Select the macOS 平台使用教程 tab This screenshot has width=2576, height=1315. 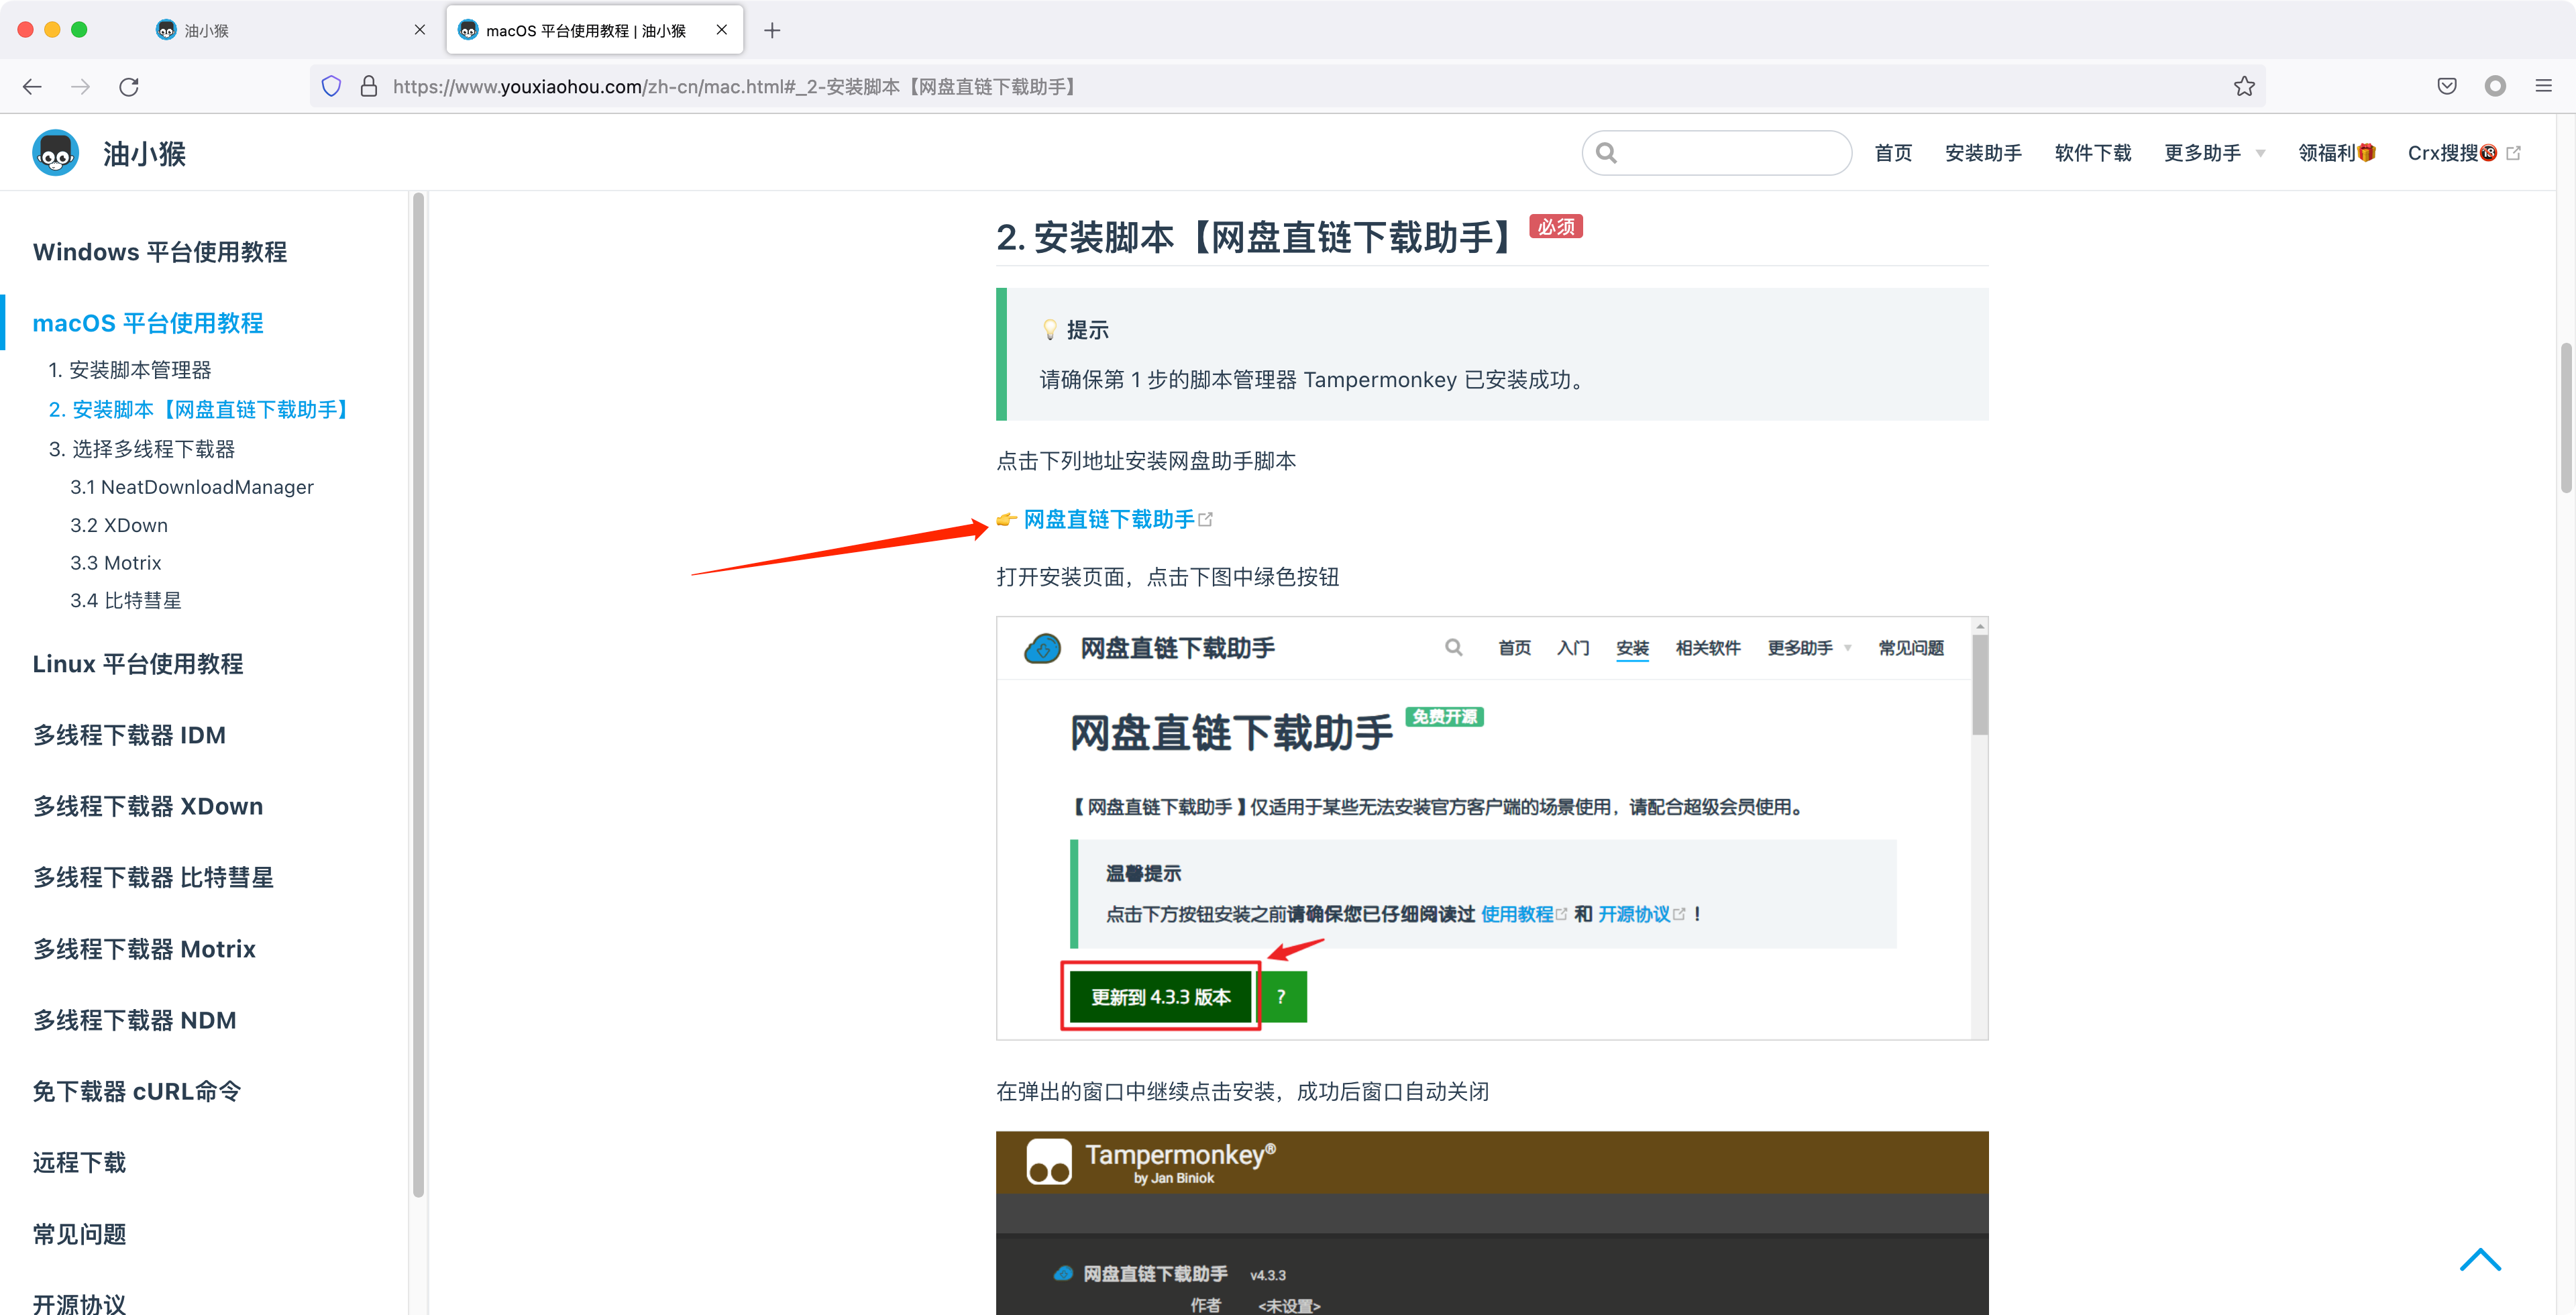[594, 30]
